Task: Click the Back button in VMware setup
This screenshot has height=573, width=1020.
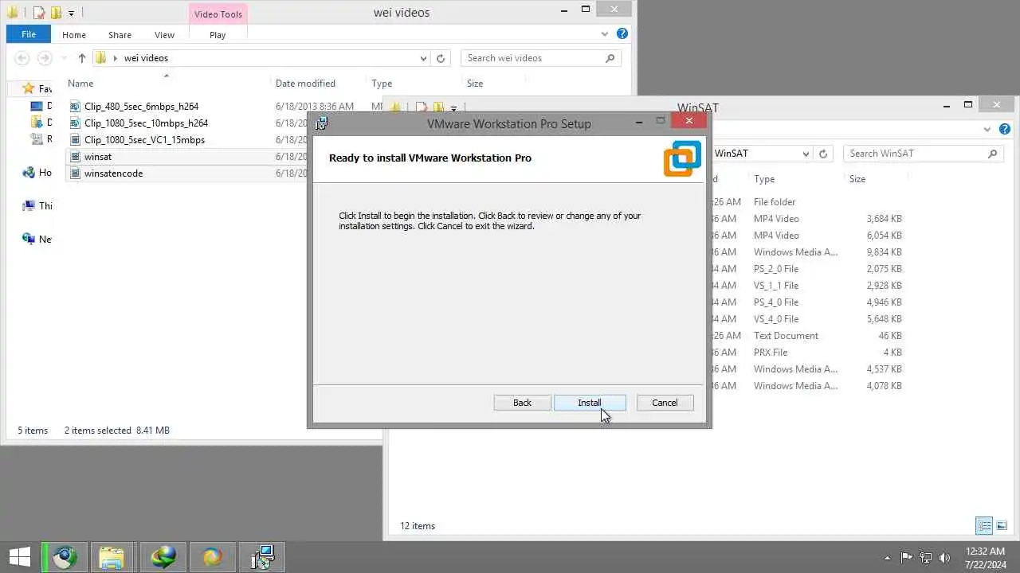Action: pos(522,403)
